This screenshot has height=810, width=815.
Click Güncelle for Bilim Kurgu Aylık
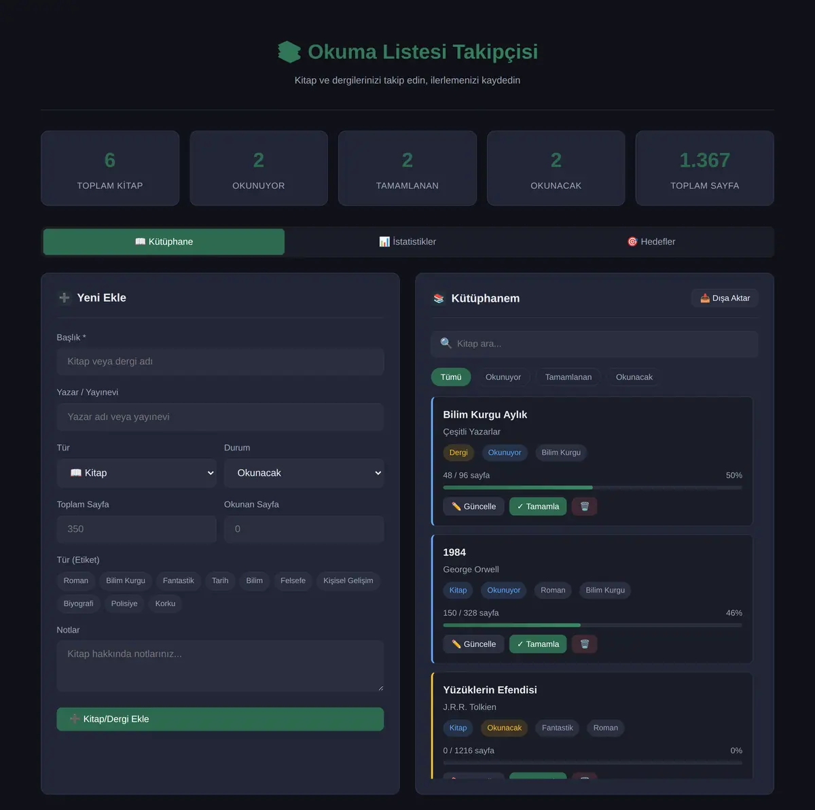(473, 506)
